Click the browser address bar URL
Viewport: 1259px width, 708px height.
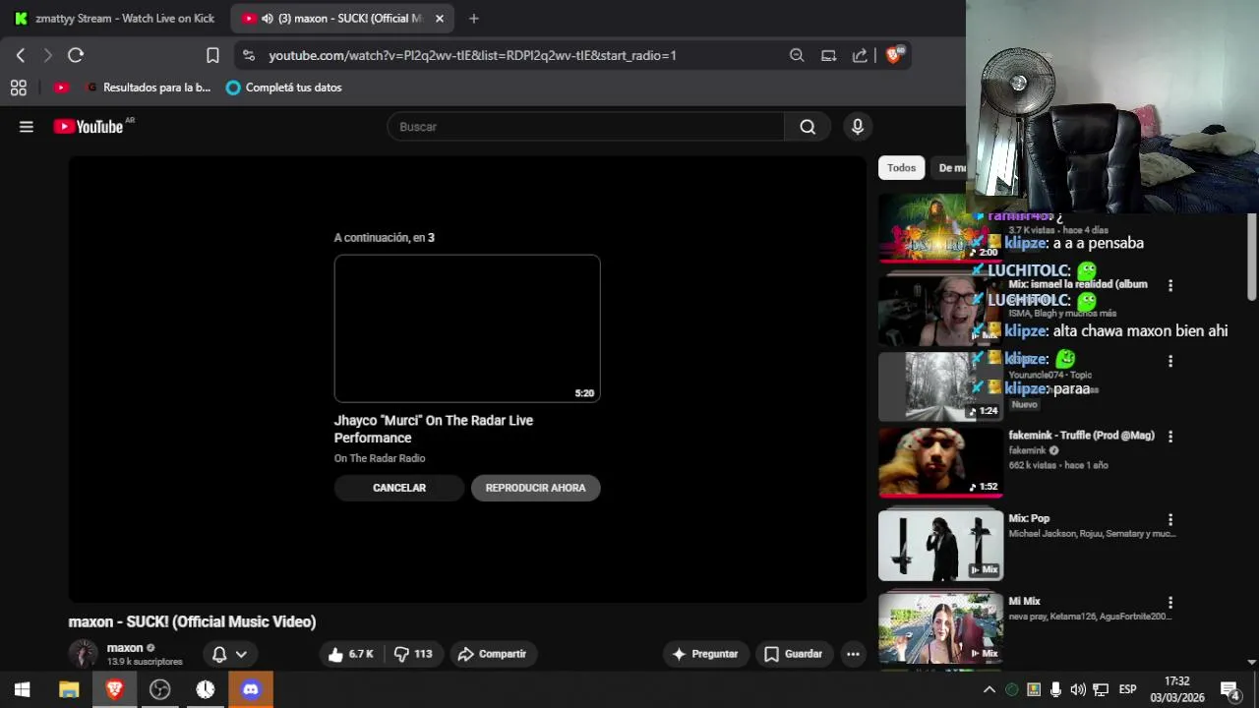(472, 56)
